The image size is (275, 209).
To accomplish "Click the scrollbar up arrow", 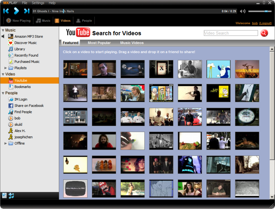I will click(272, 49).
